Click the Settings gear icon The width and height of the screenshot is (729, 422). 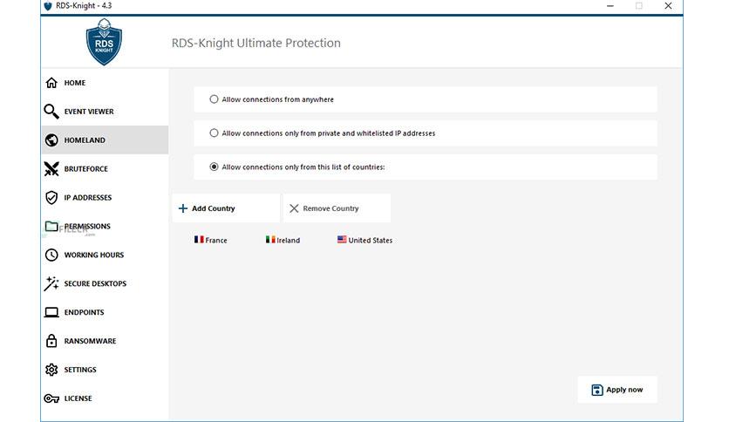tap(51, 370)
